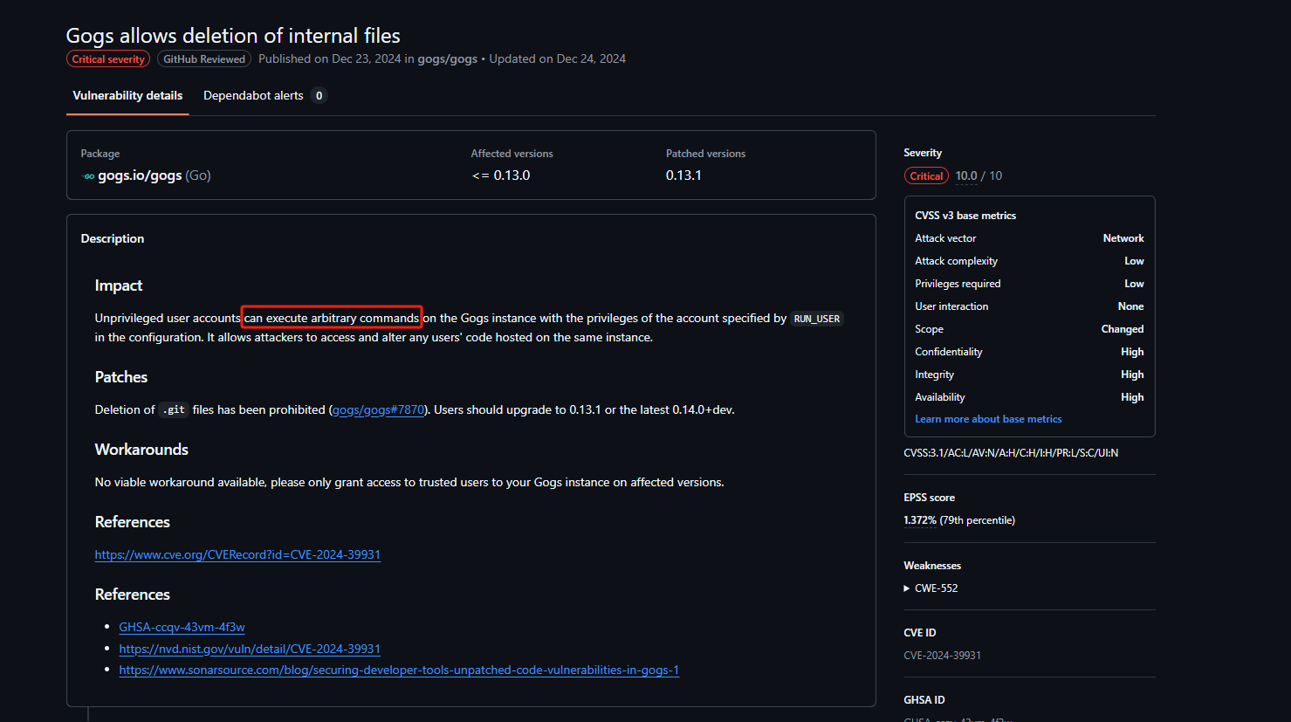The width and height of the screenshot is (1291, 722).
Task: Click the Critical severity badge under title
Action: [x=108, y=59]
